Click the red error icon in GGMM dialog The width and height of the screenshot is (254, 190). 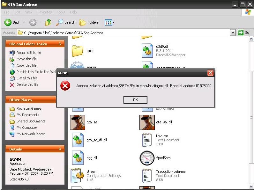pyautogui.click(x=65, y=86)
